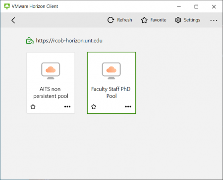Viewport: 223px width, 180px height.
Task: Click the secure lock icon beside server URL
Action: 30,41
